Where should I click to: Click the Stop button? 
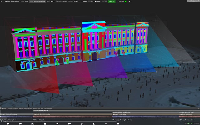(45, 124)
